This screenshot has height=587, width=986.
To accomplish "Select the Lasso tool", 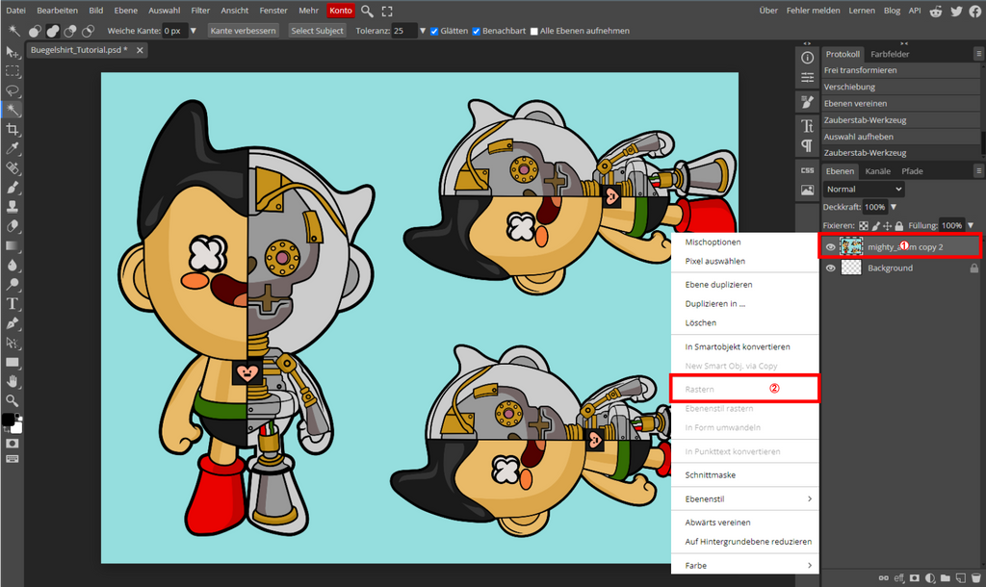I will (x=12, y=90).
